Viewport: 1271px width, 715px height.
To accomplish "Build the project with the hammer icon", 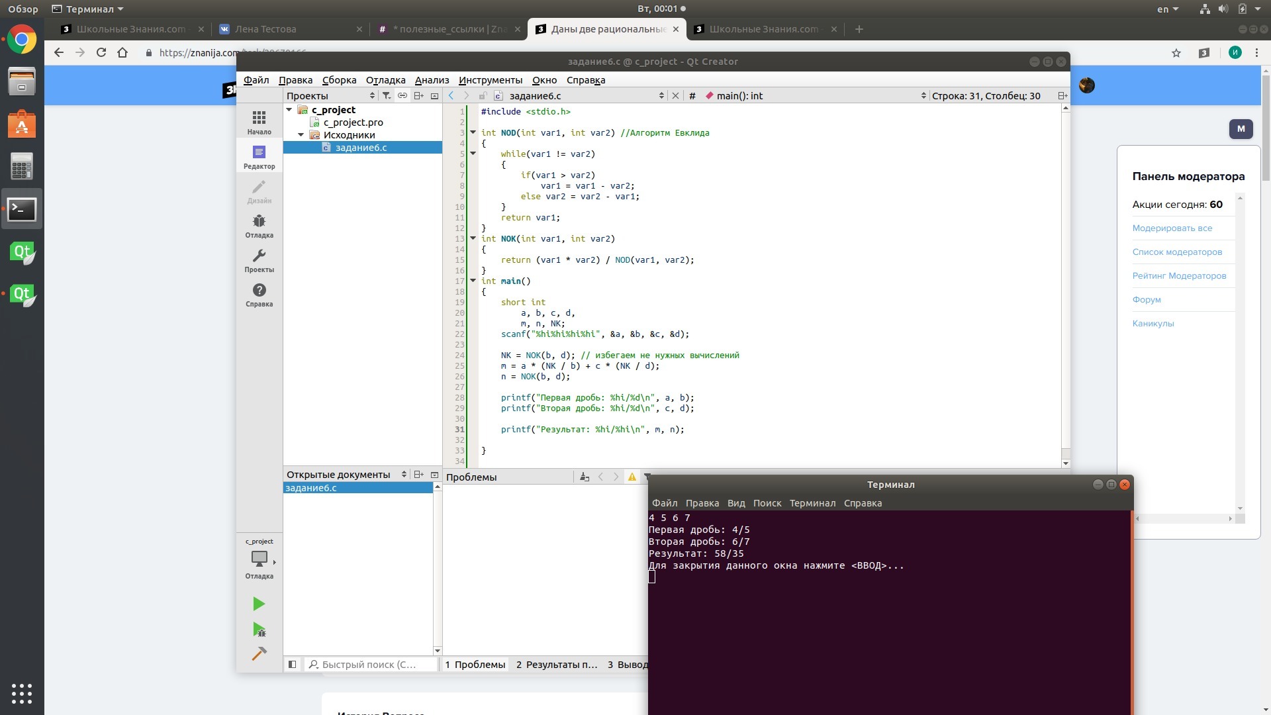I will 259,654.
